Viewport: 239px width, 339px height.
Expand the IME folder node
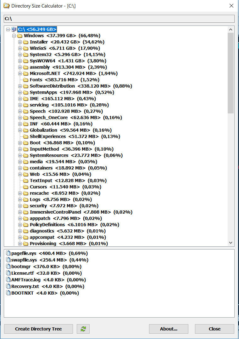20,99
